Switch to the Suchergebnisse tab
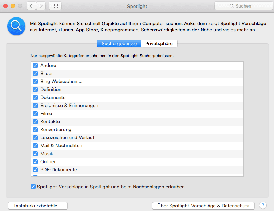 pos(119,44)
